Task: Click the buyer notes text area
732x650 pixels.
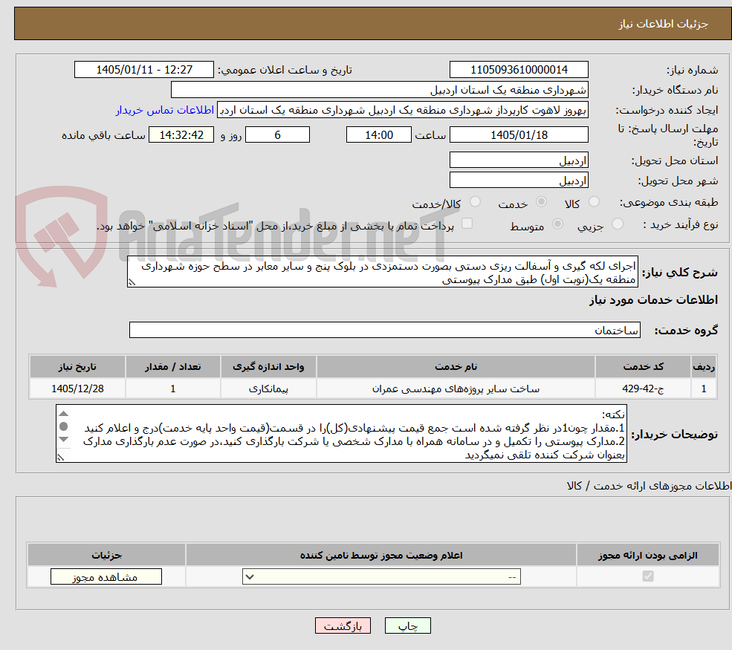Action: 341,434
